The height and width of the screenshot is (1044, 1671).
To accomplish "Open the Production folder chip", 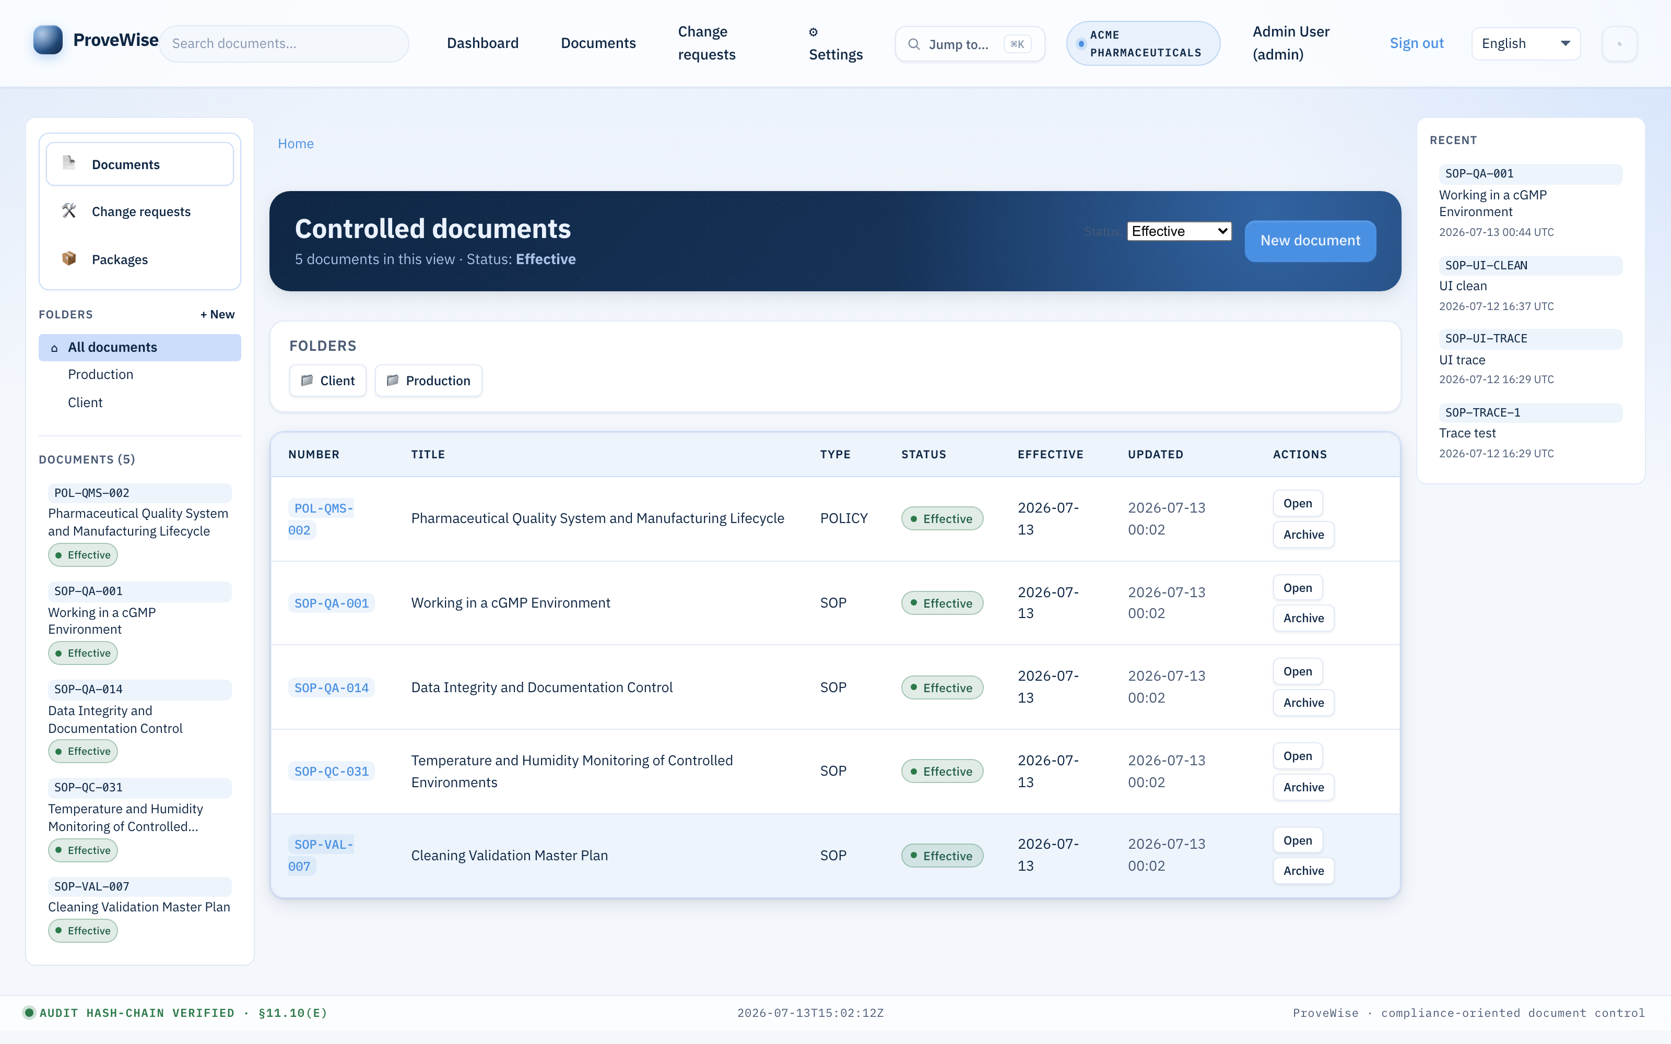I will pos(428,381).
